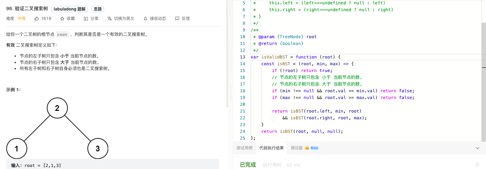Image resolution: width=486 pixels, height=169 pixels.
Task: Click the 分享 share icon
Action: click(86, 19)
